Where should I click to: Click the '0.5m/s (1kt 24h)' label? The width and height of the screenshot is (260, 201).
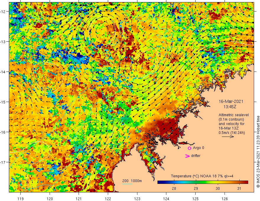(x=232, y=133)
